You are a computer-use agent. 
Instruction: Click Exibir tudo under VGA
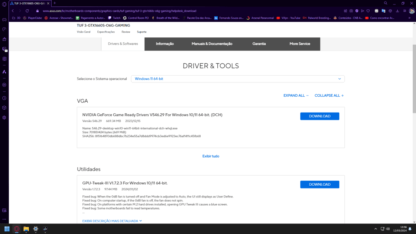coord(211,156)
